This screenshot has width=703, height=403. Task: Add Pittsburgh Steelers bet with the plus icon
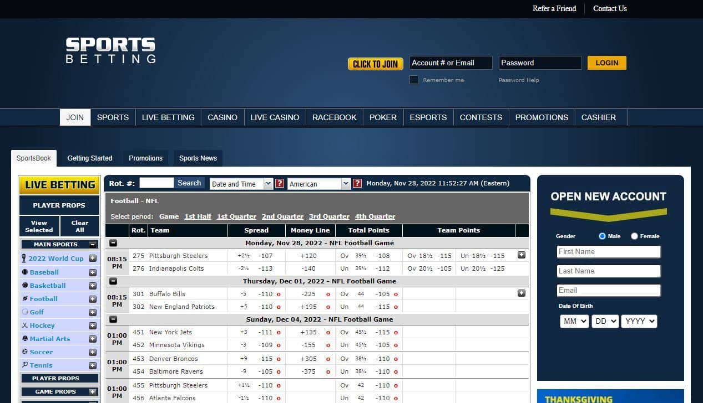pyautogui.click(x=522, y=255)
